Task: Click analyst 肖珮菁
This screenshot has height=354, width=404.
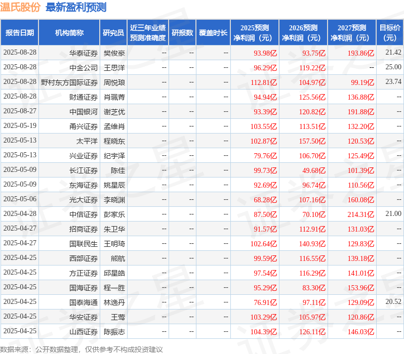Action: (114, 97)
